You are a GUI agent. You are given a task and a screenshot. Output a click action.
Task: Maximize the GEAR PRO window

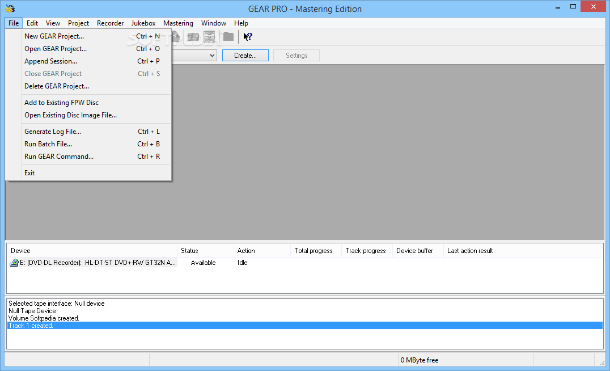click(x=573, y=7)
